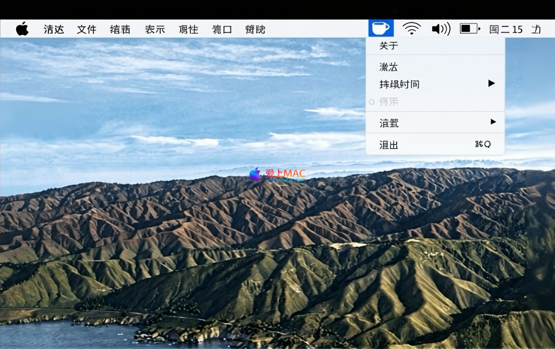Click the 爱上MAC watermark logo
Screen dimensions: 555x349
(277, 174)
